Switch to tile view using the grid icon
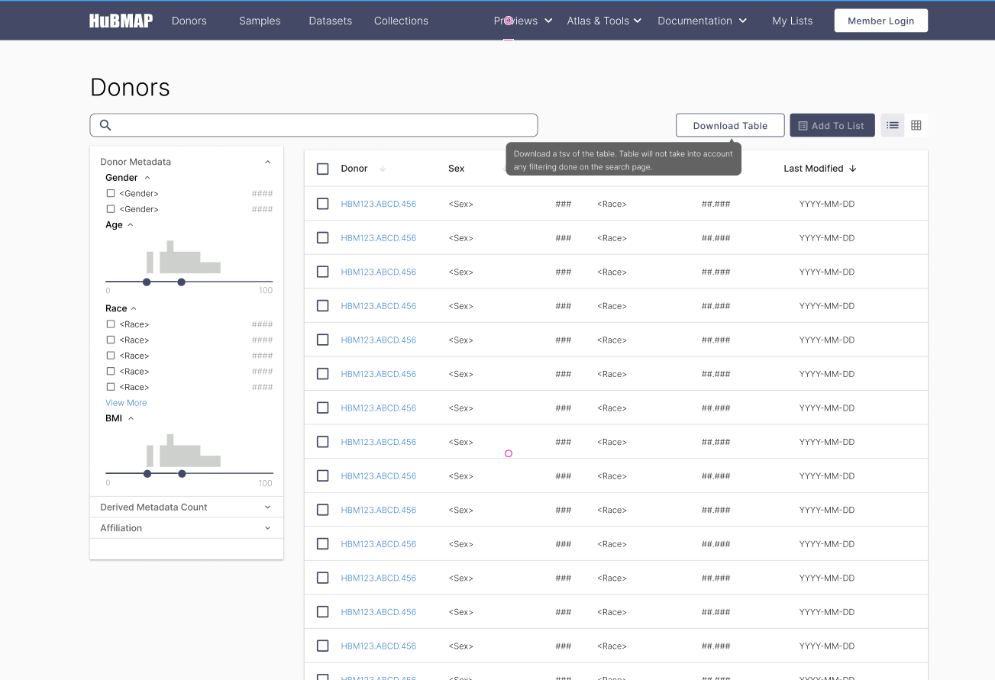 tap(916, 124)
